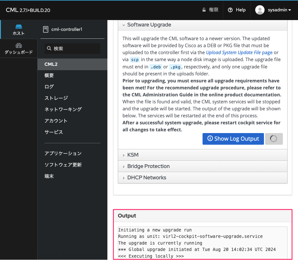Click the scp code label

[x=135, y=60]
